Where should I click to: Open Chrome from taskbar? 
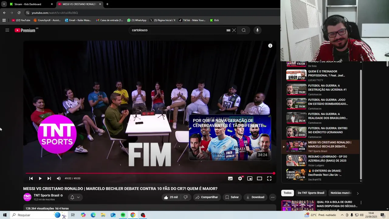(x=133, y=215)
